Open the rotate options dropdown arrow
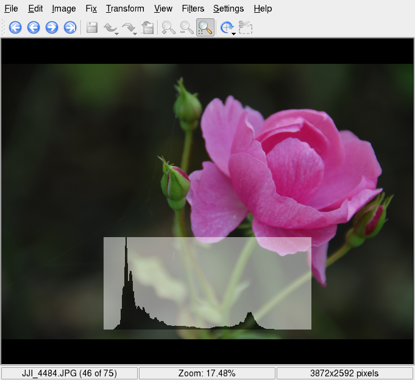This screenshot has height=380, width=415. 233,34
